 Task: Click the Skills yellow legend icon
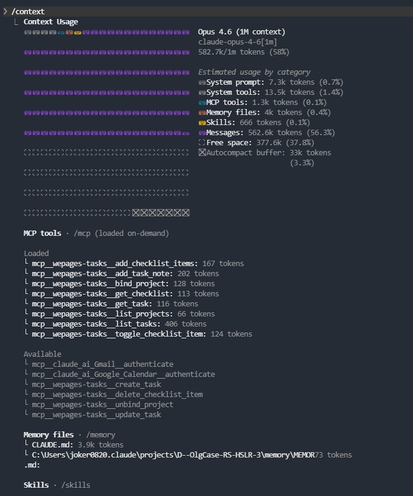tap(202, 123)
